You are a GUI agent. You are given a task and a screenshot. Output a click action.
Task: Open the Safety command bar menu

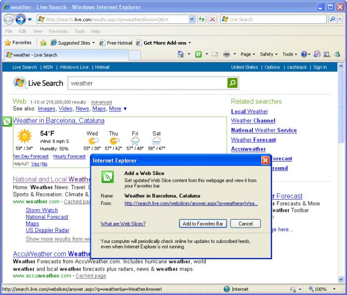click(269, 54)
